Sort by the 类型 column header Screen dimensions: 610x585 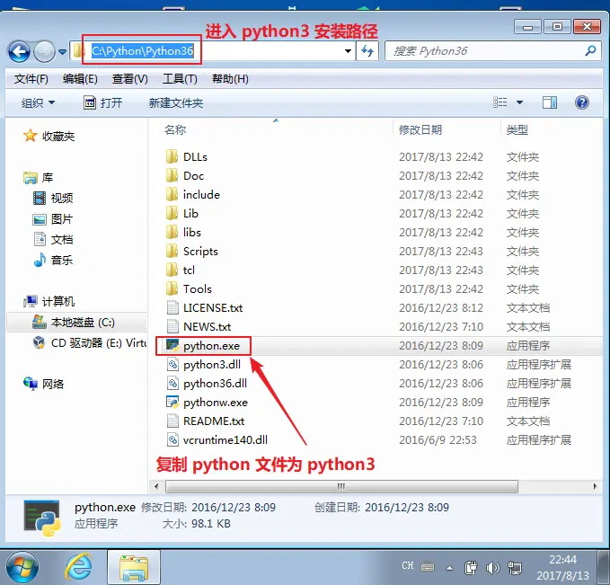tap(517, 129)
